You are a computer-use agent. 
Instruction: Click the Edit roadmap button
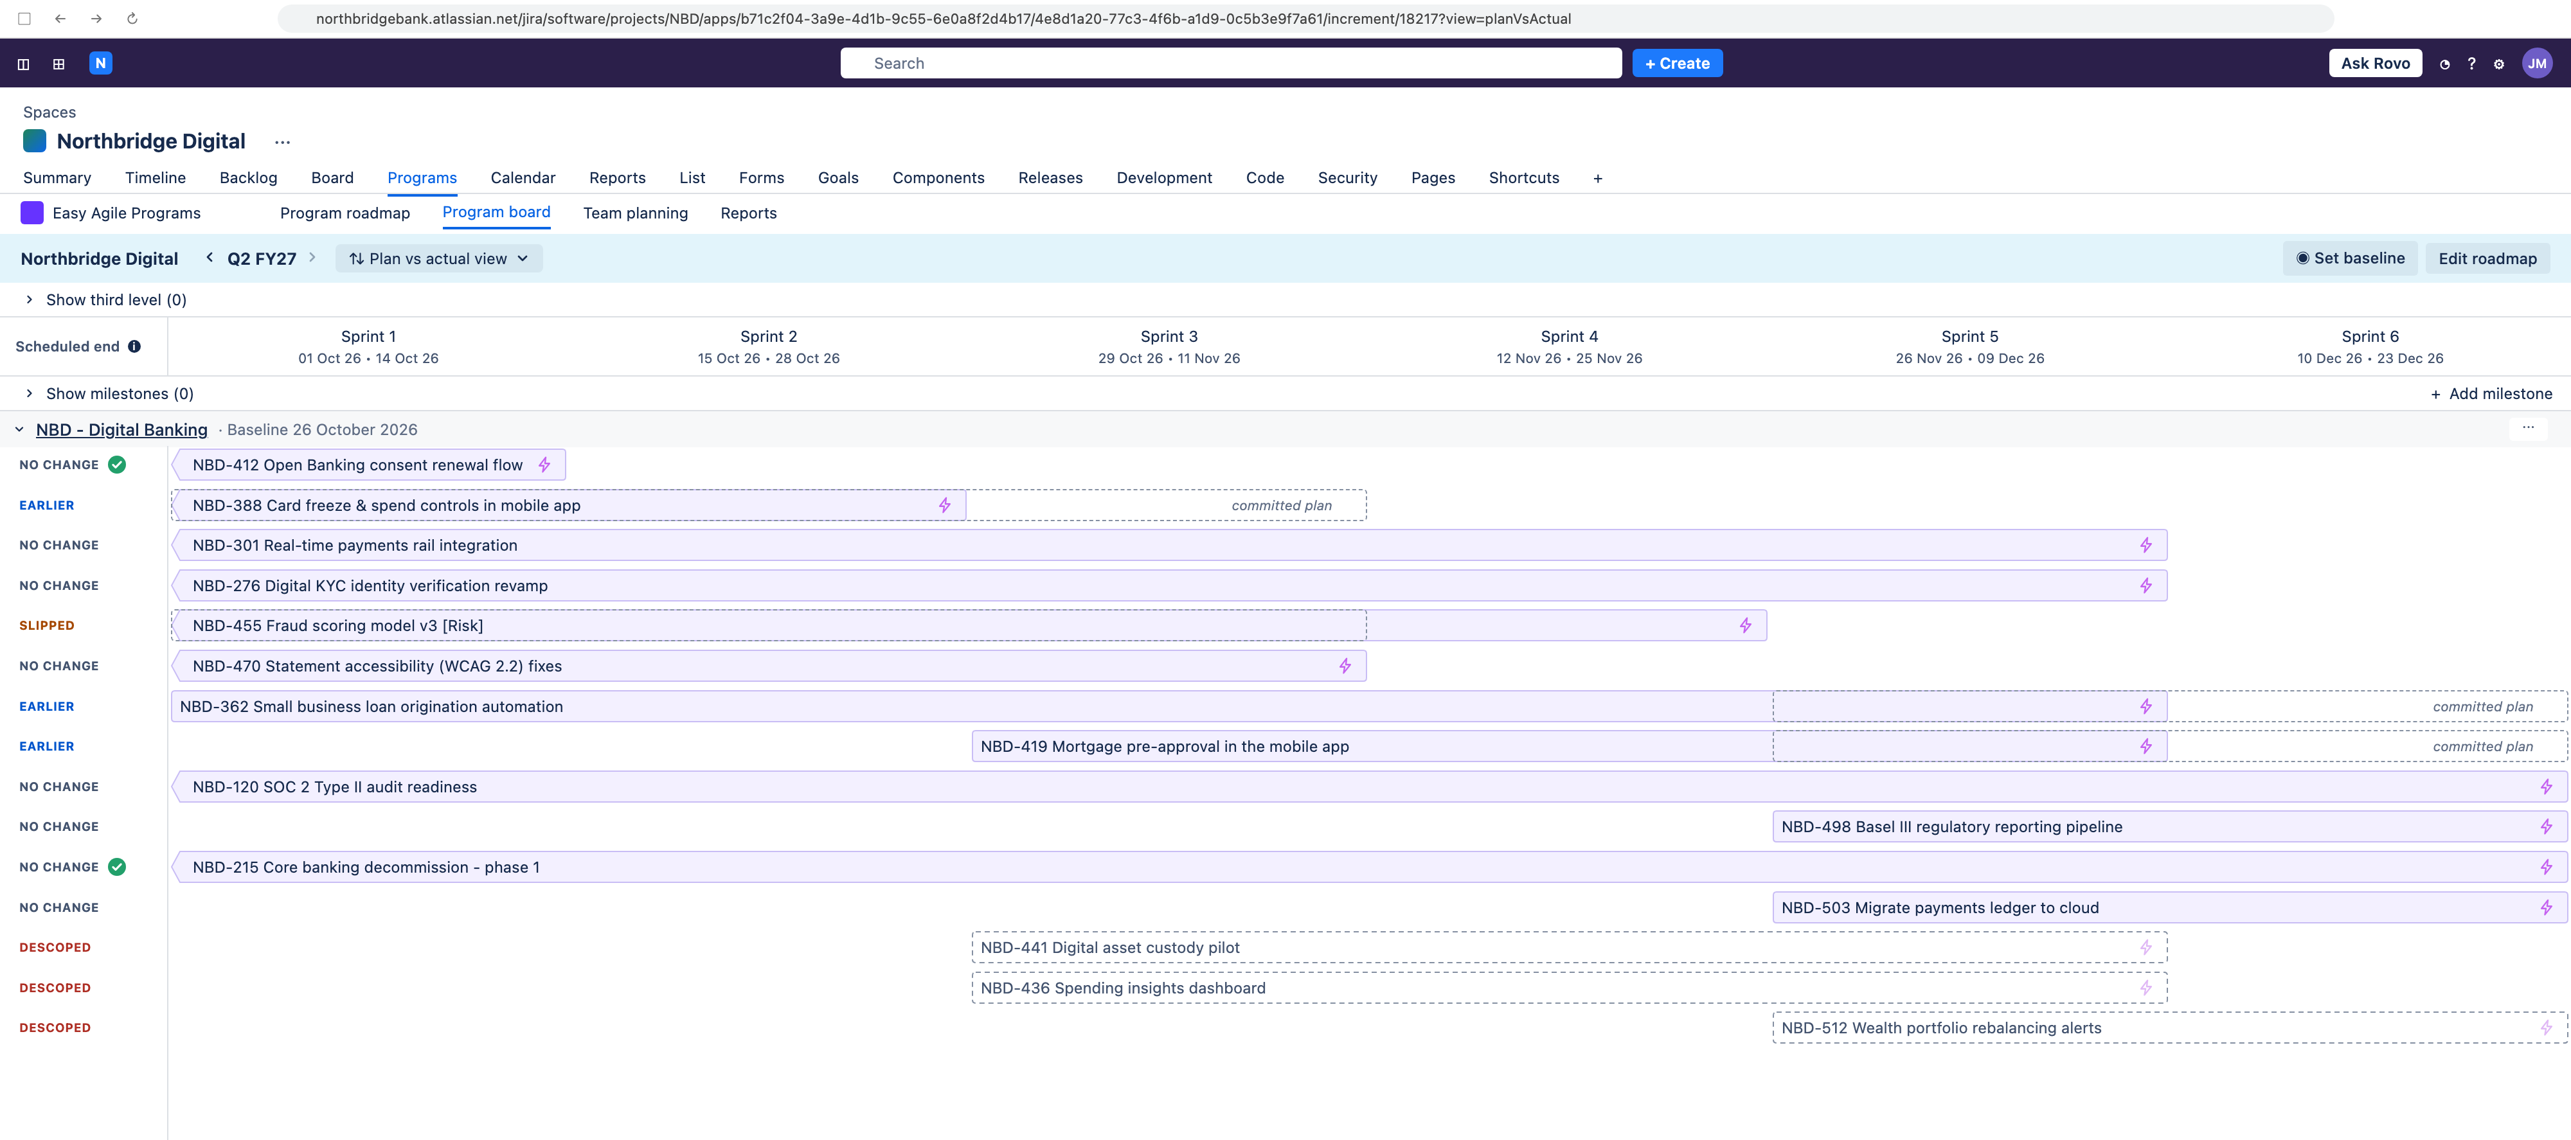pyautogui.click(x=2487, y=258)
